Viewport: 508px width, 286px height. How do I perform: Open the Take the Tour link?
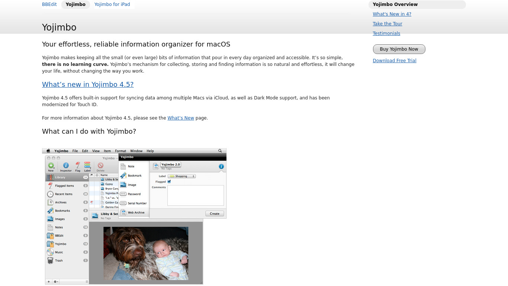pos(388,24)
